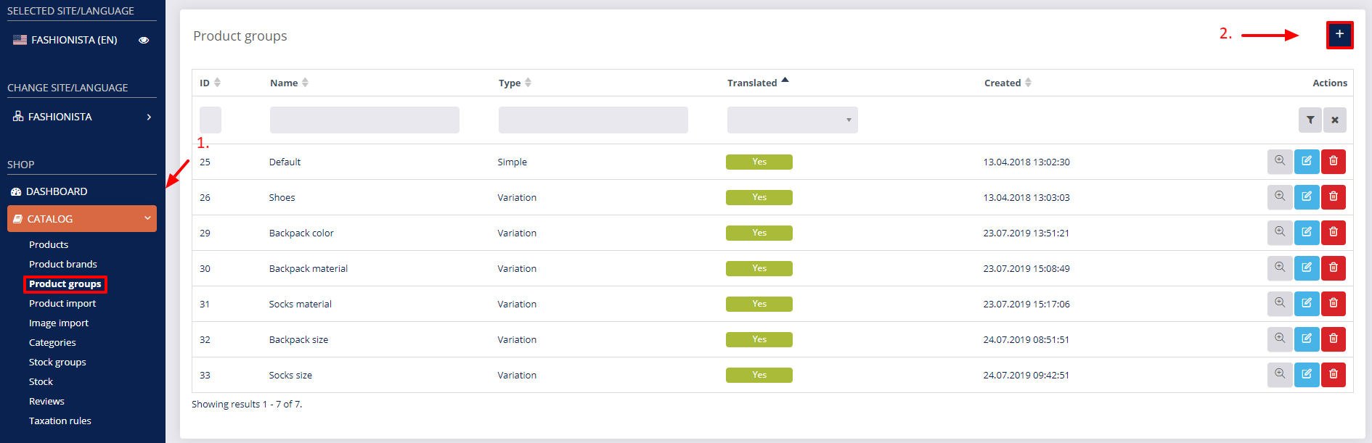Expand the FASHIONISTA site selector

(x=82, y=117)
